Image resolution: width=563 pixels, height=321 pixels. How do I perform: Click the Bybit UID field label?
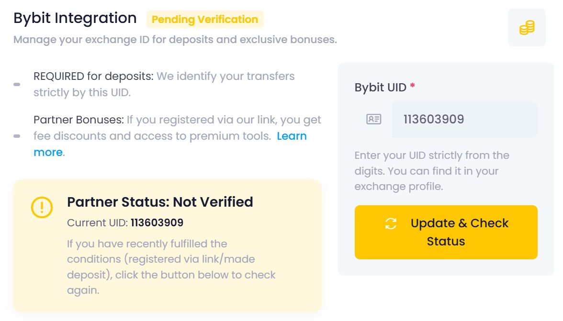tap(380, 88)
